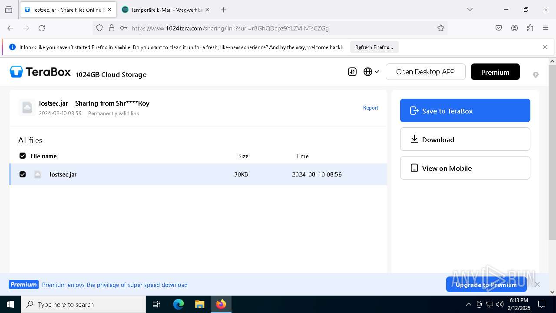
Task: Close the lostsec.jar tab
Action: point(109,10)
